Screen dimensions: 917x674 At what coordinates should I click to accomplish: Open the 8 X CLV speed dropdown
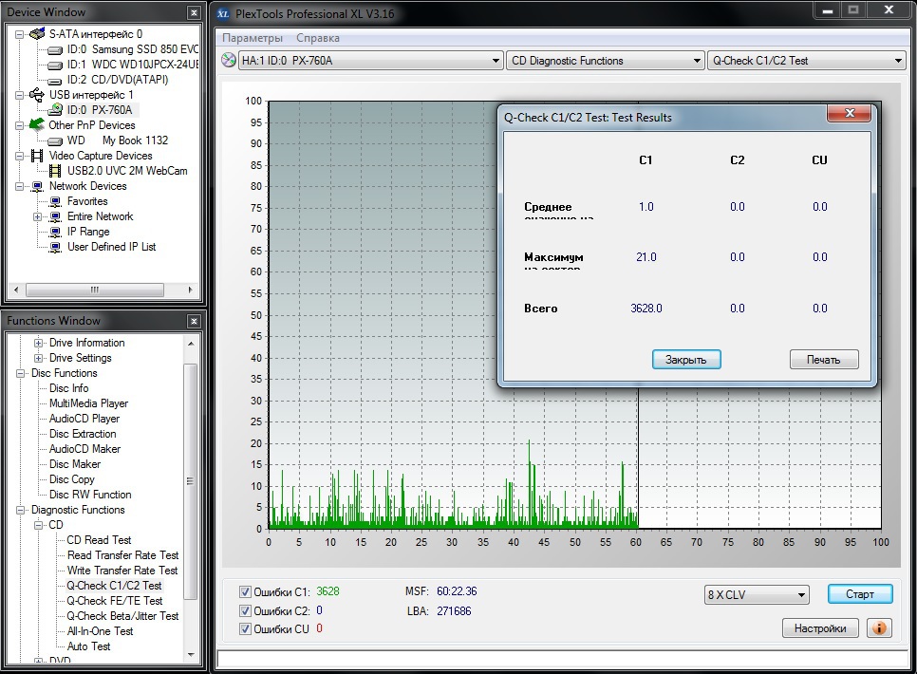756,595
